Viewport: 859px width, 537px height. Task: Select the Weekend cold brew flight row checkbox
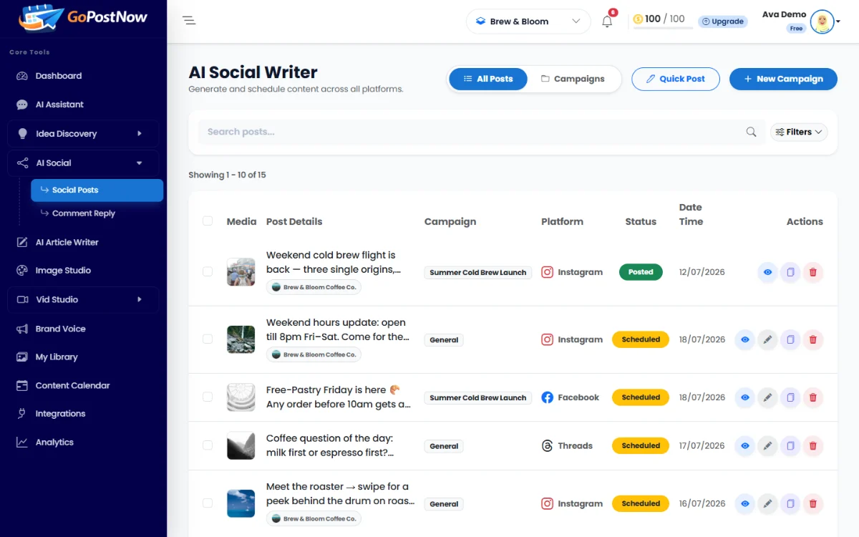pyautogui.click(x=208, y=271)
